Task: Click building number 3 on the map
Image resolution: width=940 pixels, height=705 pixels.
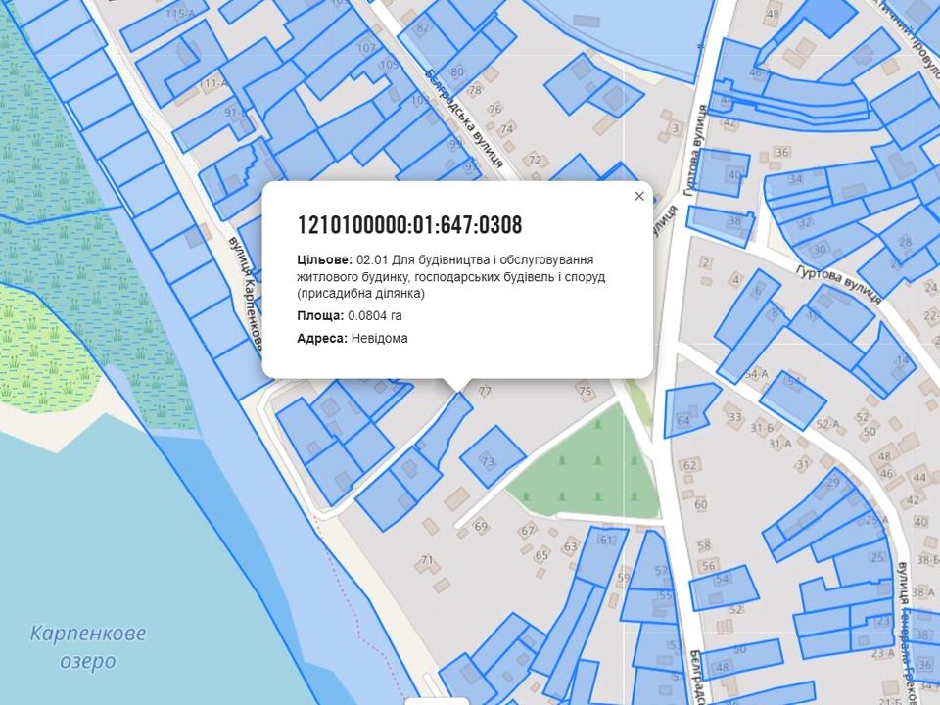Action: [x=676, y=128]
